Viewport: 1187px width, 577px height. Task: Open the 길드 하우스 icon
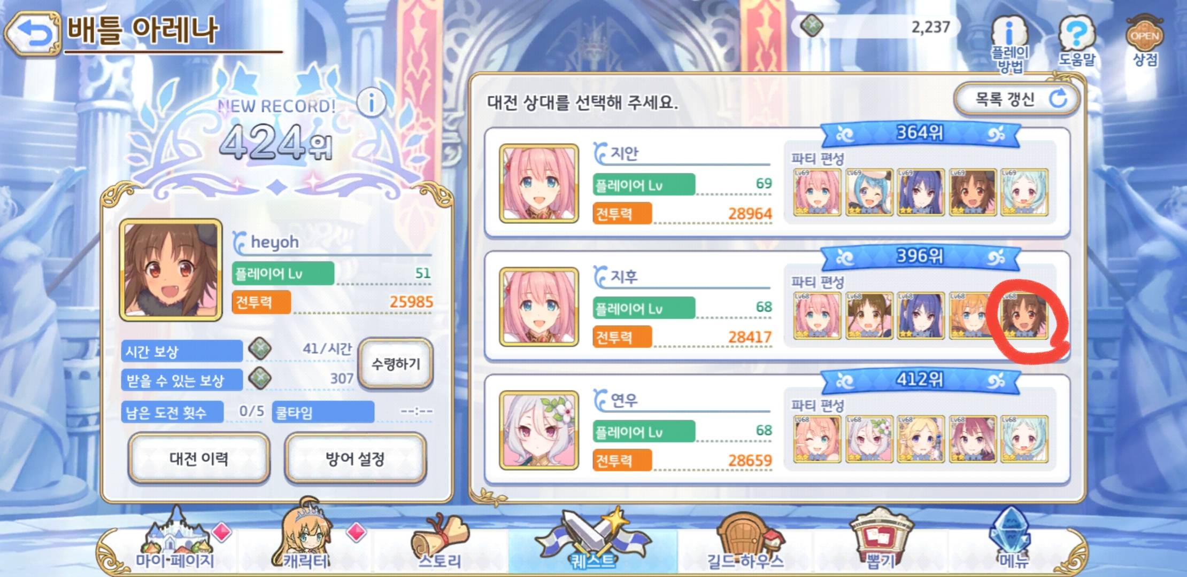pyautogui.click(x=745, y=541)
